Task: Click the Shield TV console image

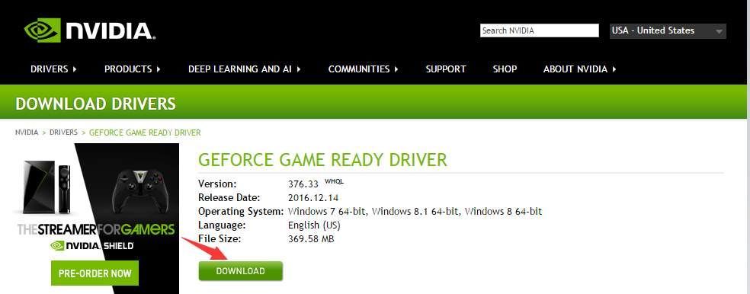Action: (39, 187)
